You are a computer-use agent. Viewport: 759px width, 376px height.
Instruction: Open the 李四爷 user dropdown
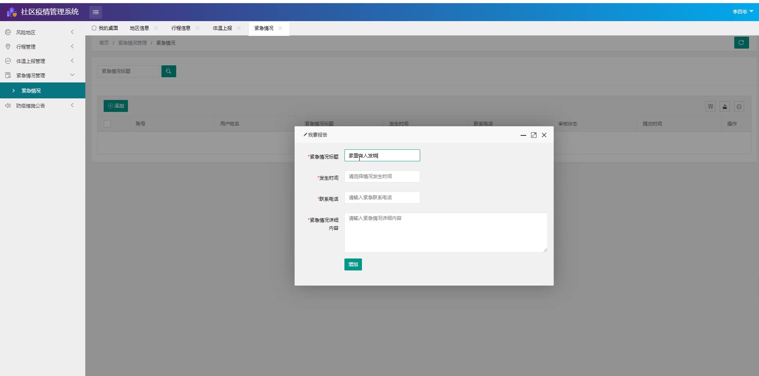742,12
